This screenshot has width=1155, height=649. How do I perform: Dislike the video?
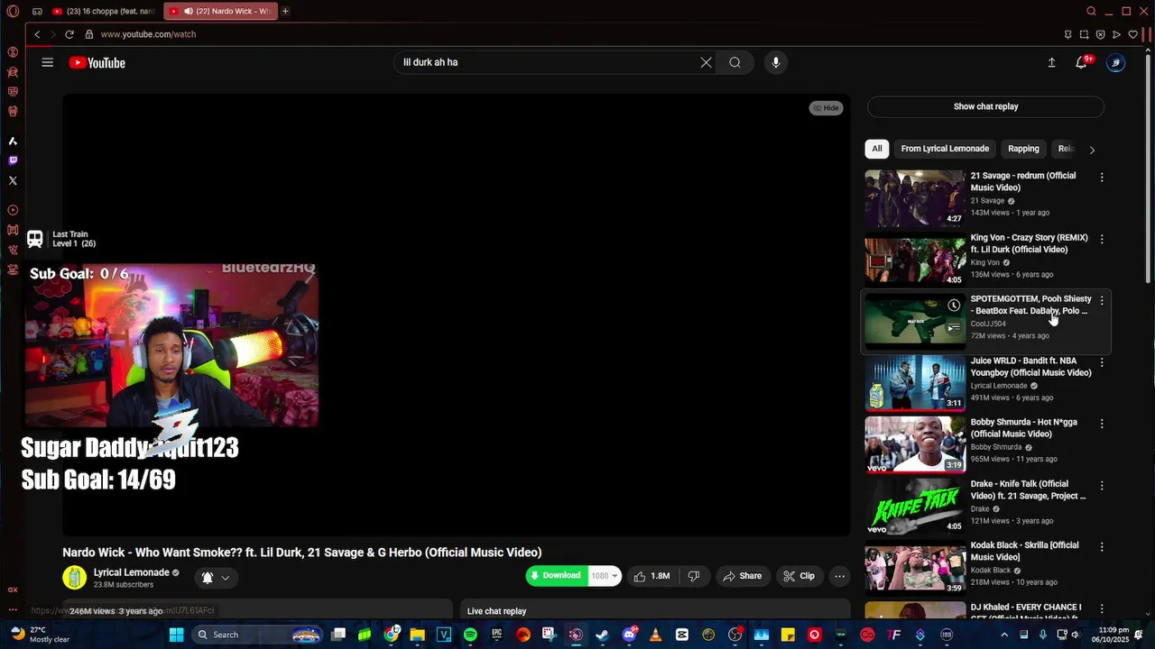[694, 576]
